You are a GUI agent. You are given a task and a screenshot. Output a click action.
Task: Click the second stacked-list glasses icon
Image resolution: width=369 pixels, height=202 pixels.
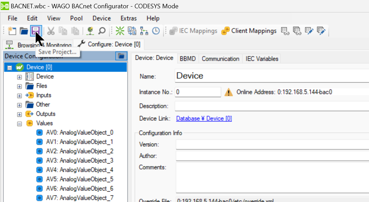point(297,31)
